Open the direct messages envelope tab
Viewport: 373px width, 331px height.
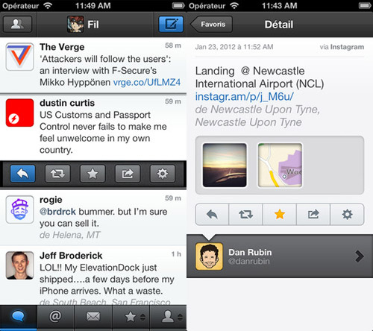click(93, 317)
